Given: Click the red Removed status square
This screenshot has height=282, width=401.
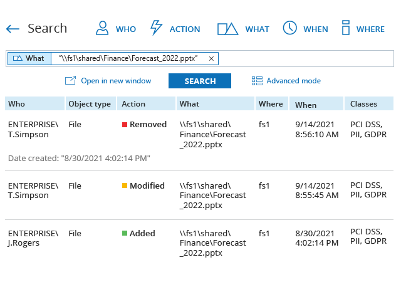Looking at the screenshot, I should (x=125, y=125).
